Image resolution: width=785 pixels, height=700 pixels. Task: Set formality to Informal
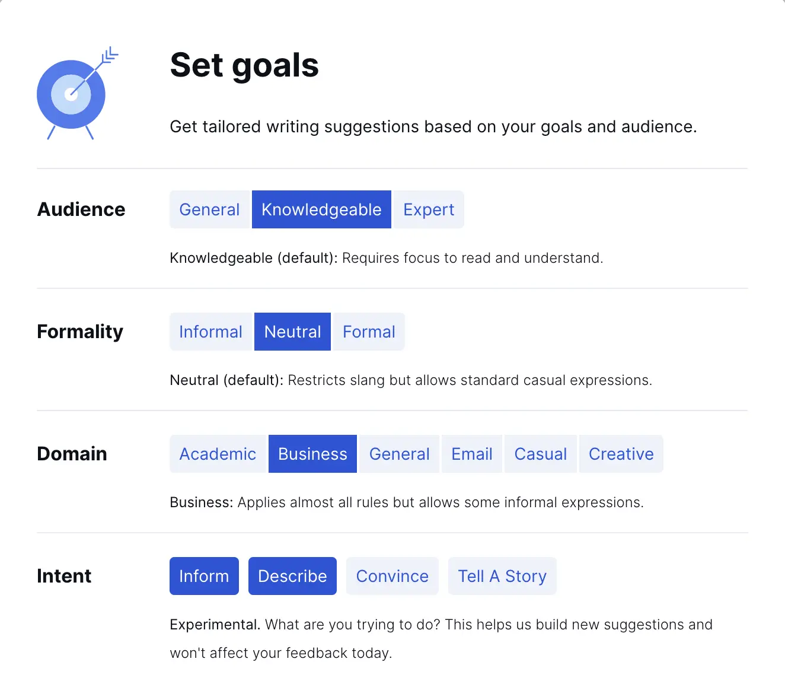point(210,332)
